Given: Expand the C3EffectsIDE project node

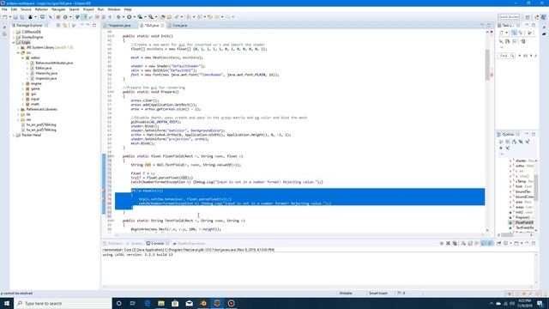Looking at the screenshot, I should (14, 32).
